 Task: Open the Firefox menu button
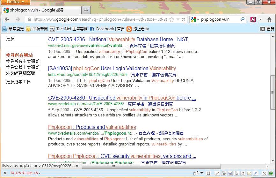(16, 2)
